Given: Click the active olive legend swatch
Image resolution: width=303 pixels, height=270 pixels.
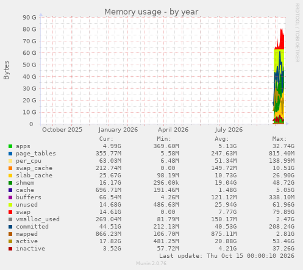Looking at the screenshot, I should coord(10,241).
